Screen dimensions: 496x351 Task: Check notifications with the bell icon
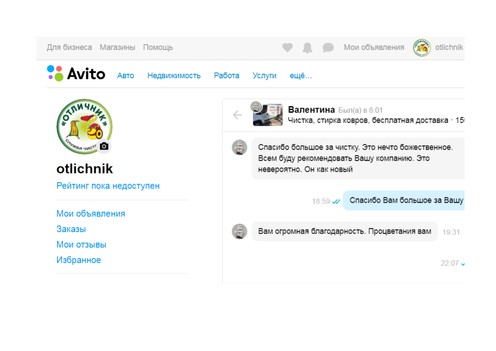click(308, 47)
